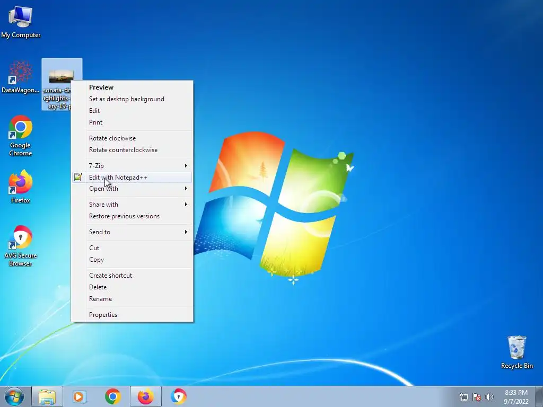Click the network status tray icon
Viewport: 543px width, 407px height.
coord(463,397)
